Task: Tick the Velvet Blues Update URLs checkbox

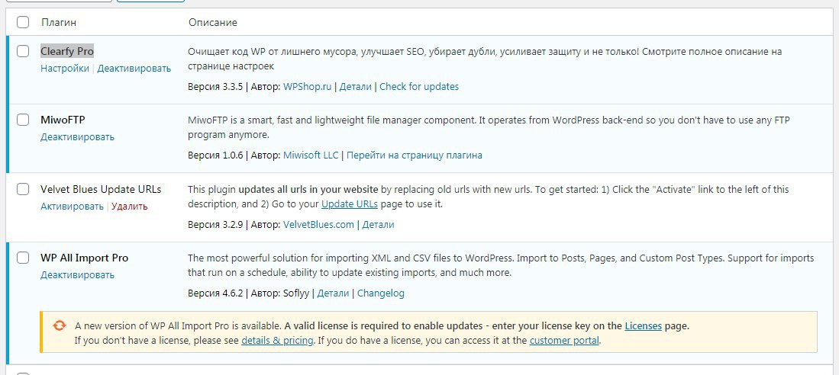Action: point(23,189)
